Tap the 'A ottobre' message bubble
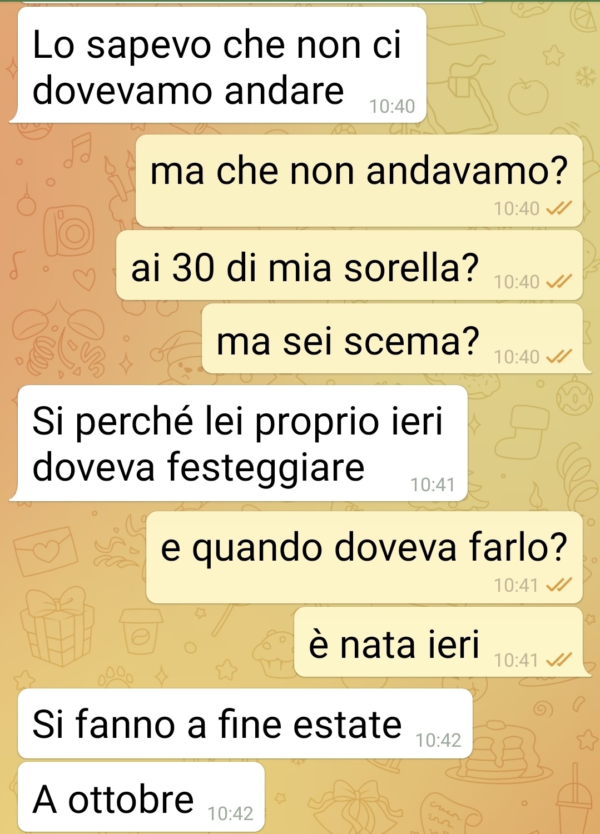The image size is (600, 834). point(141,797)
